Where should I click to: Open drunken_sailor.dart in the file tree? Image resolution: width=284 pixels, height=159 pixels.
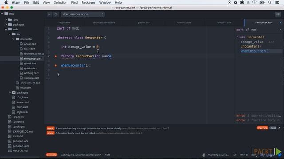(34, 54)
